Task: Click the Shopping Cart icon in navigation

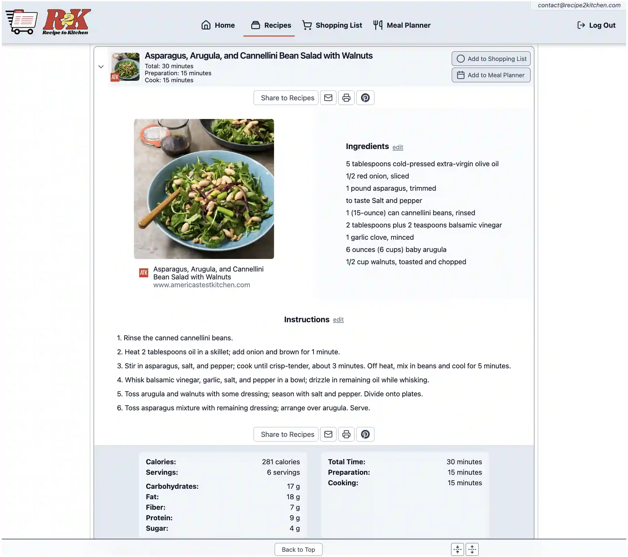Action: tap(307, 25)
